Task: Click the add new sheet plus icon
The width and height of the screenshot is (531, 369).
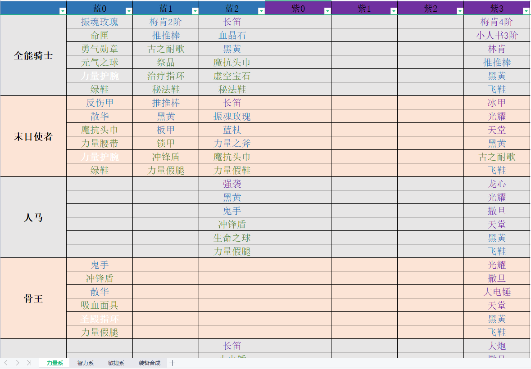Action: point(172,363)
